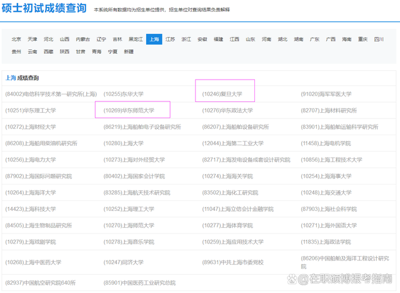Open (82707)上海材料研究所 link

(x=329, y=110)
